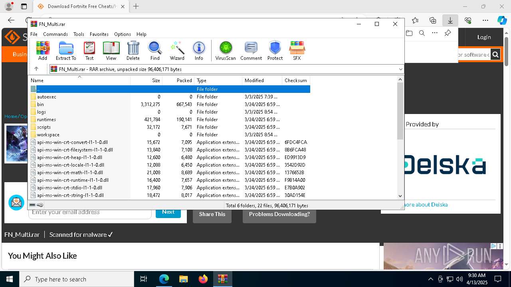This screenshot has width=511, height=287.
Task: Click the Windows Start button
Action: 10,279
